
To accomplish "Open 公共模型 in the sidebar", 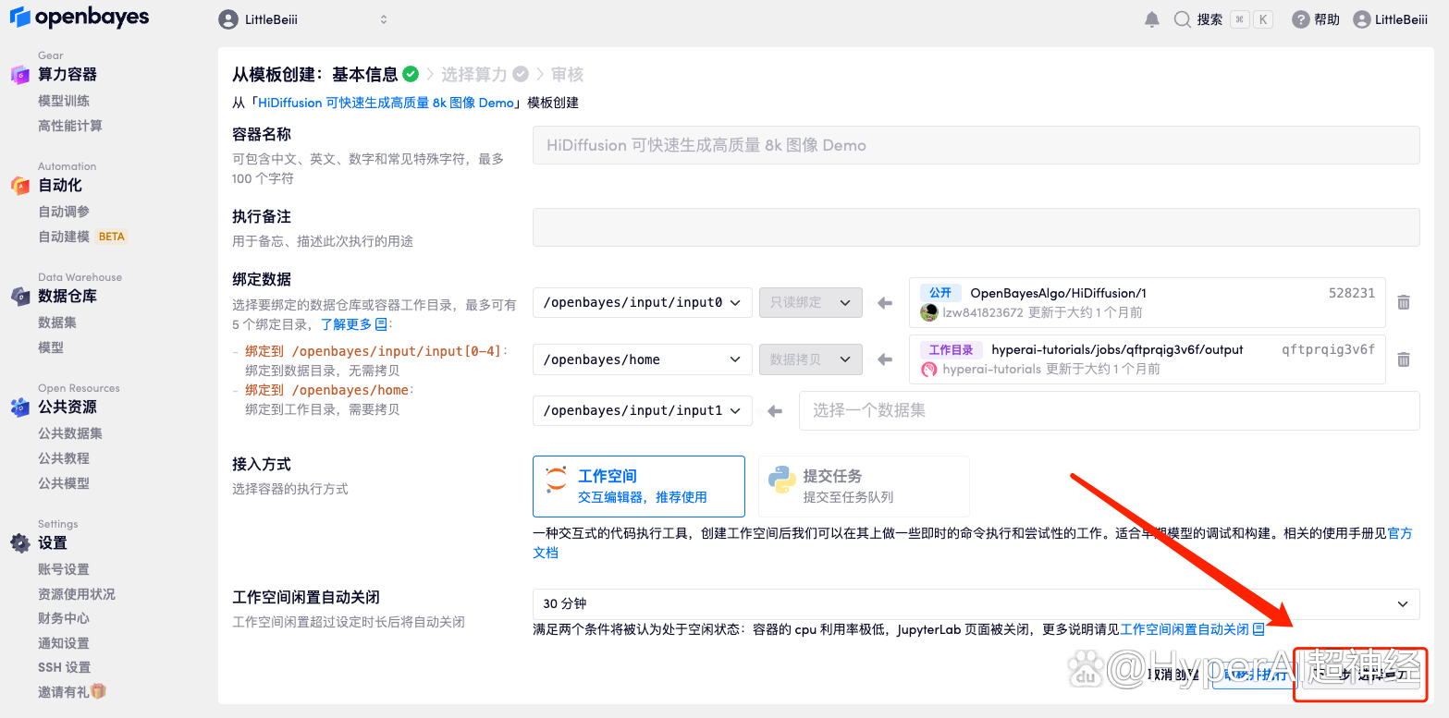I will point(64,483).
